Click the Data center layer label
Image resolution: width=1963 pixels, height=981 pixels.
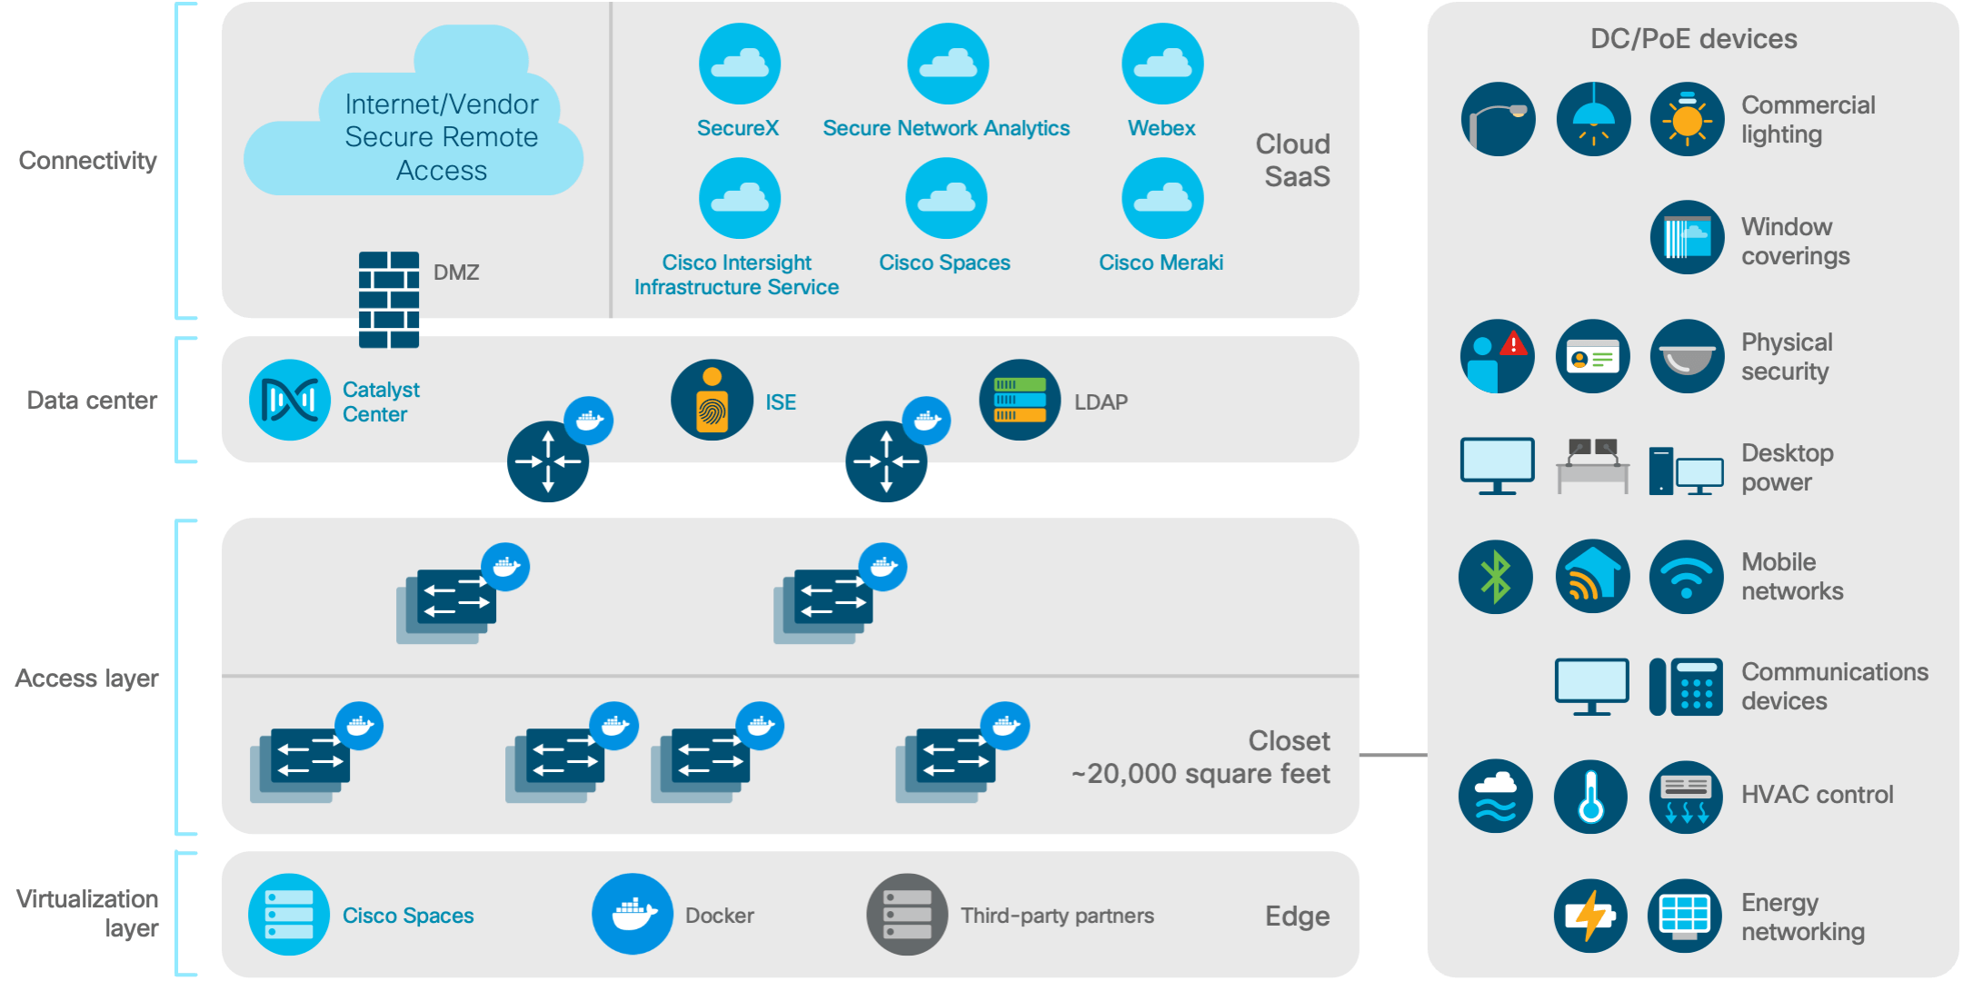click(92, 401)
